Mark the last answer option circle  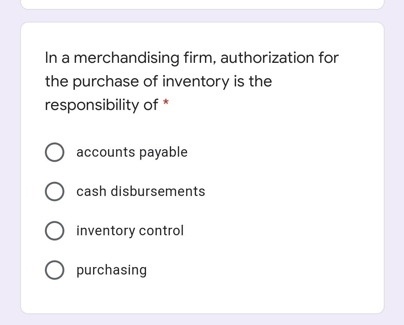pos(54,270)
